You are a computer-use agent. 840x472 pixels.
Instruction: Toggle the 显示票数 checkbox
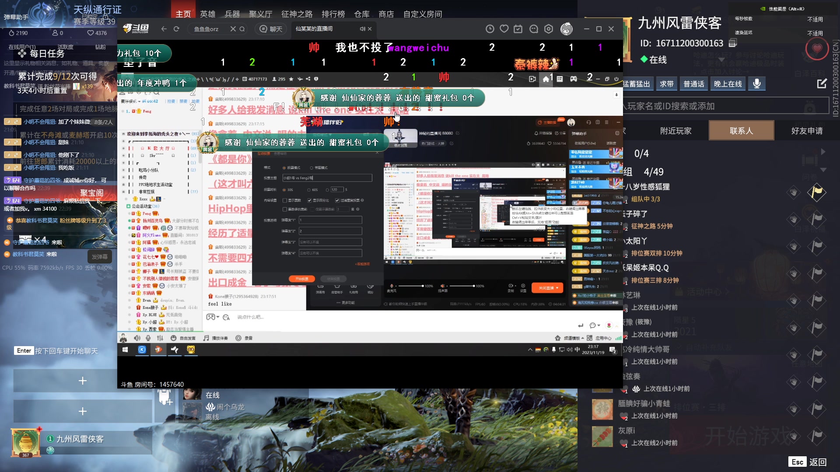[x=285, y=201]
